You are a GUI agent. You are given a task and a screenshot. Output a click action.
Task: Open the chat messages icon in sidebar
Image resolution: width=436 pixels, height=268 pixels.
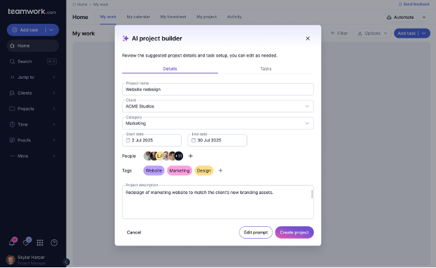coord(26,242)
